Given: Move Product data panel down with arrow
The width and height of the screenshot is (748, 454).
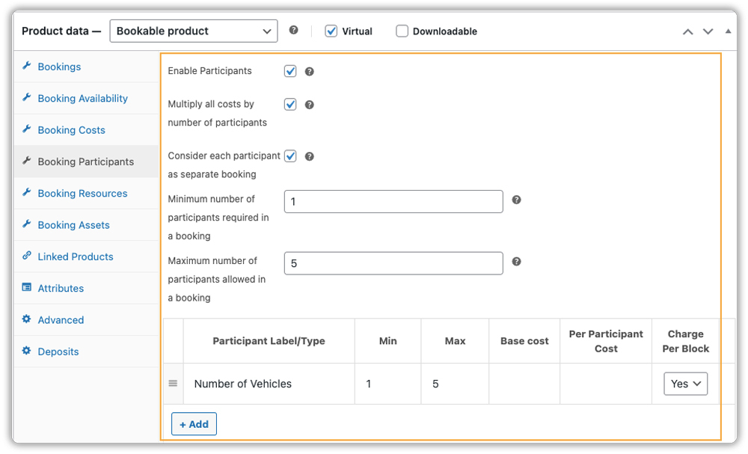Looking at the screenshot, I should pyautogui.click(x=708, y=31).
